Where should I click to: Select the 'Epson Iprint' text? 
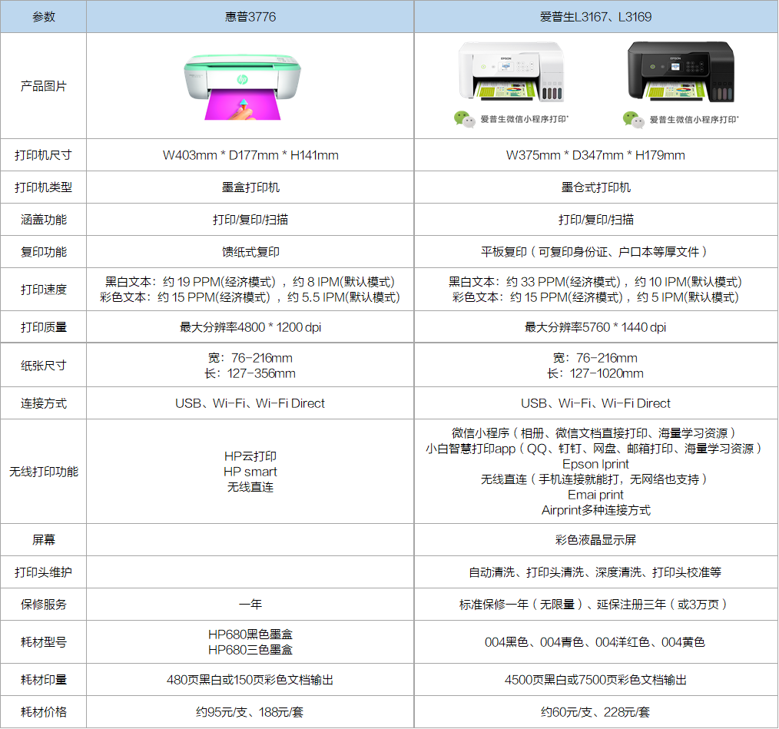pos(595,464)
